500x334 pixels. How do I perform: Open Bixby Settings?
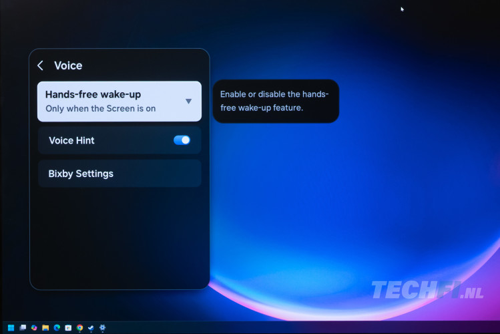click(119, 173)
